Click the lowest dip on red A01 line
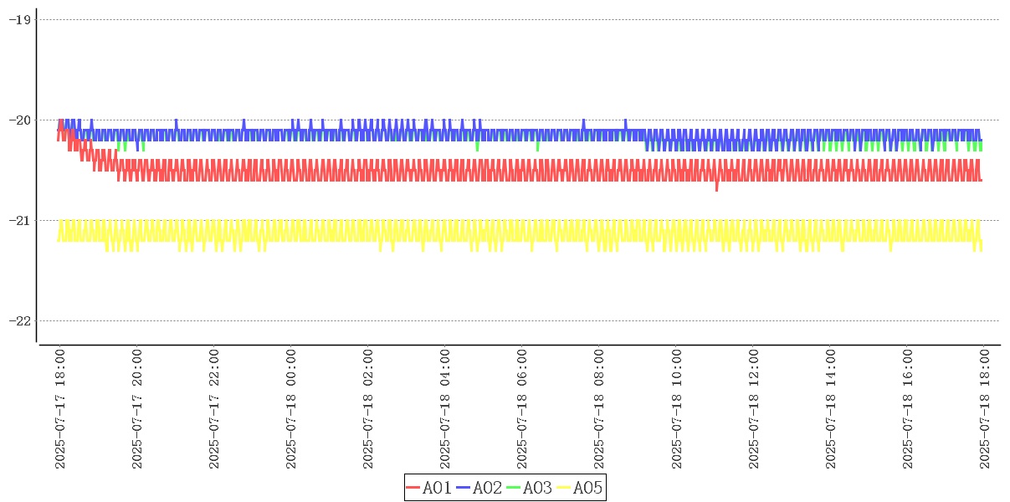This screenshot has width=1010, height=502. pyautogui.click(x=716, y=189)
